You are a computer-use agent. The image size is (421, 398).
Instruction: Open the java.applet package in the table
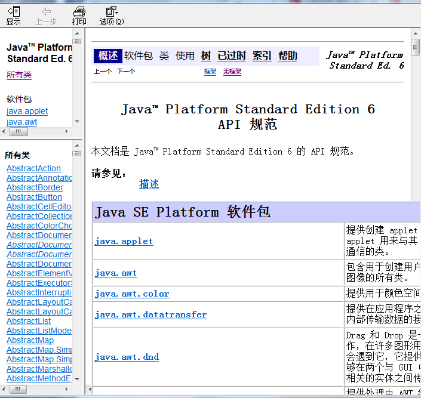click(124, 241)
